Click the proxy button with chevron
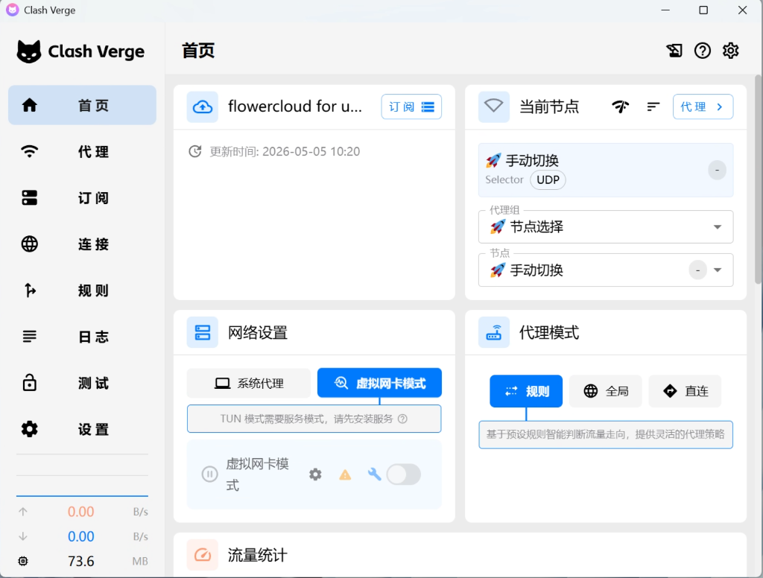The height and width of the screenshot is (578, 763). click(x=703, y=107)
